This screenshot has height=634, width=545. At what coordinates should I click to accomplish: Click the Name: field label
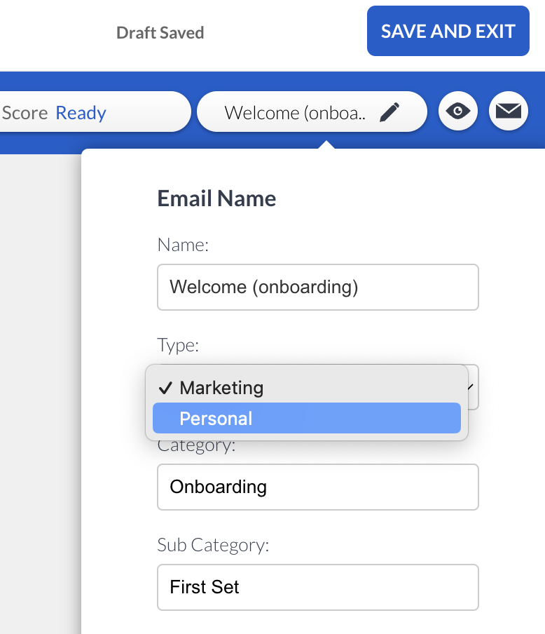pyautogui.click(x=184, y=244)
